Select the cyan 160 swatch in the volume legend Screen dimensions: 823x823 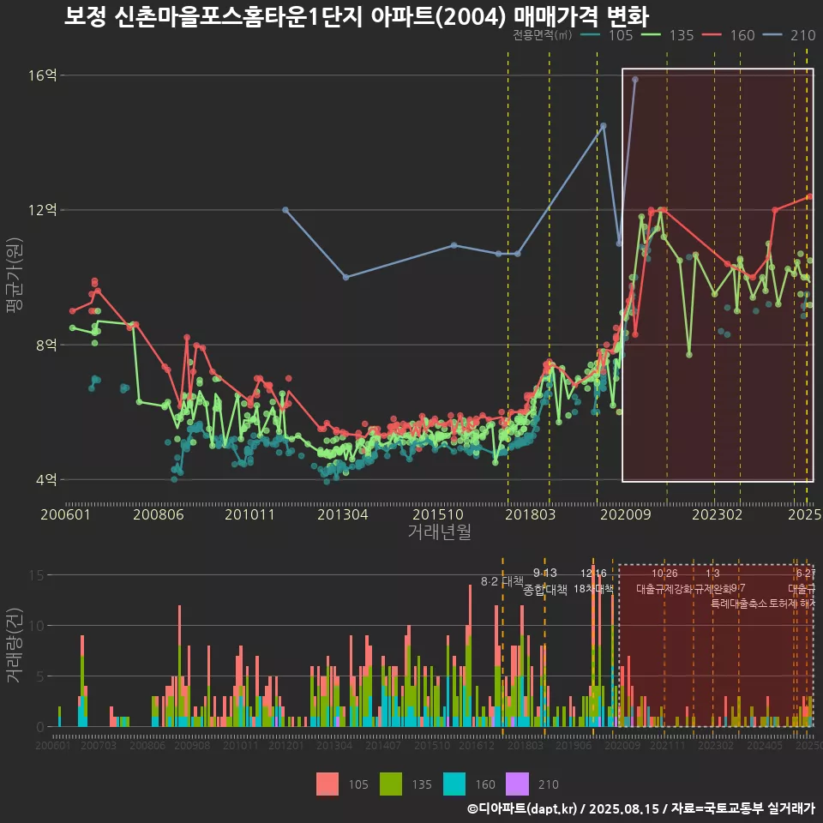coord(454,784)
